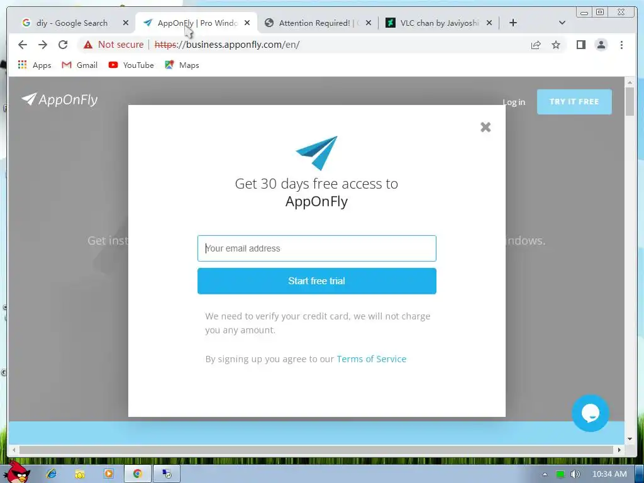Close the free trial popup dialog
Screen dimensions: 644x483
pos(486,127)
